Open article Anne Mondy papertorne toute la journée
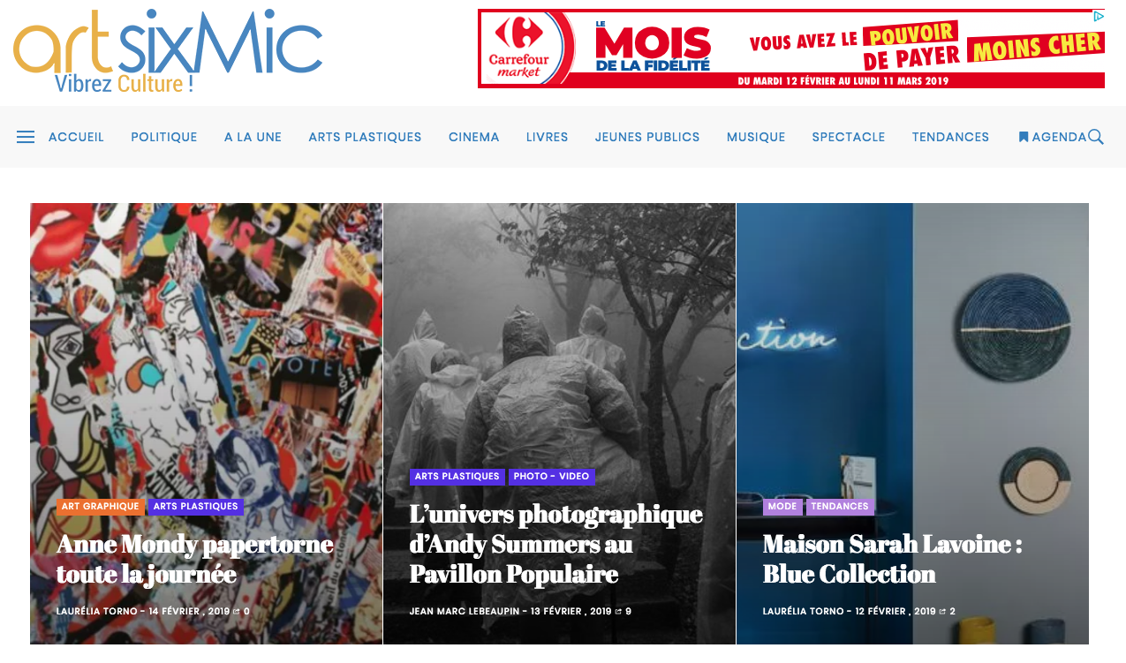 coord(195,559)
